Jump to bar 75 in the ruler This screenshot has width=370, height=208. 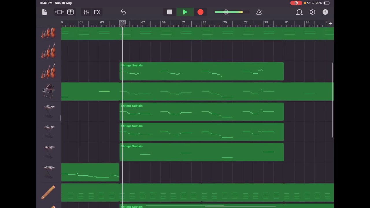click(x=225, y=23)
